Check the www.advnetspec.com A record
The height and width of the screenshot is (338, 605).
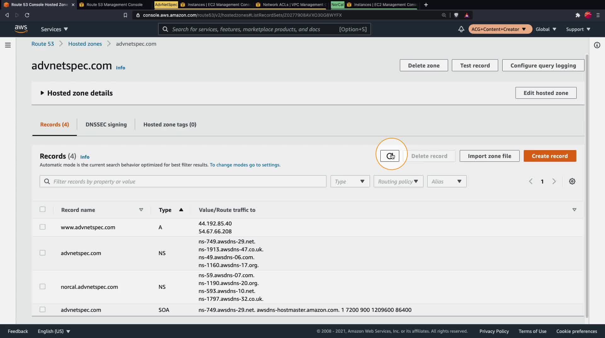coord(43,227)
